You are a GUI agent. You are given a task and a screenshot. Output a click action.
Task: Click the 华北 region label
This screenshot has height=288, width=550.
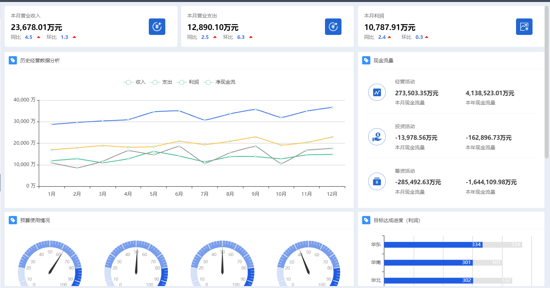376,280
